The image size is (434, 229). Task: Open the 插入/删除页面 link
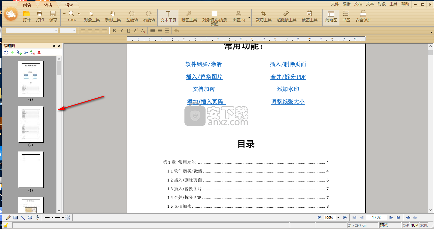288,64
